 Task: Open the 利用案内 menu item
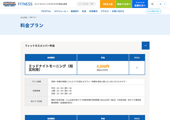tap(93, 11)
